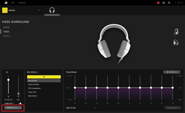Open the 首頁 home tab
The image size is (185, 113).
click(12, 3)
